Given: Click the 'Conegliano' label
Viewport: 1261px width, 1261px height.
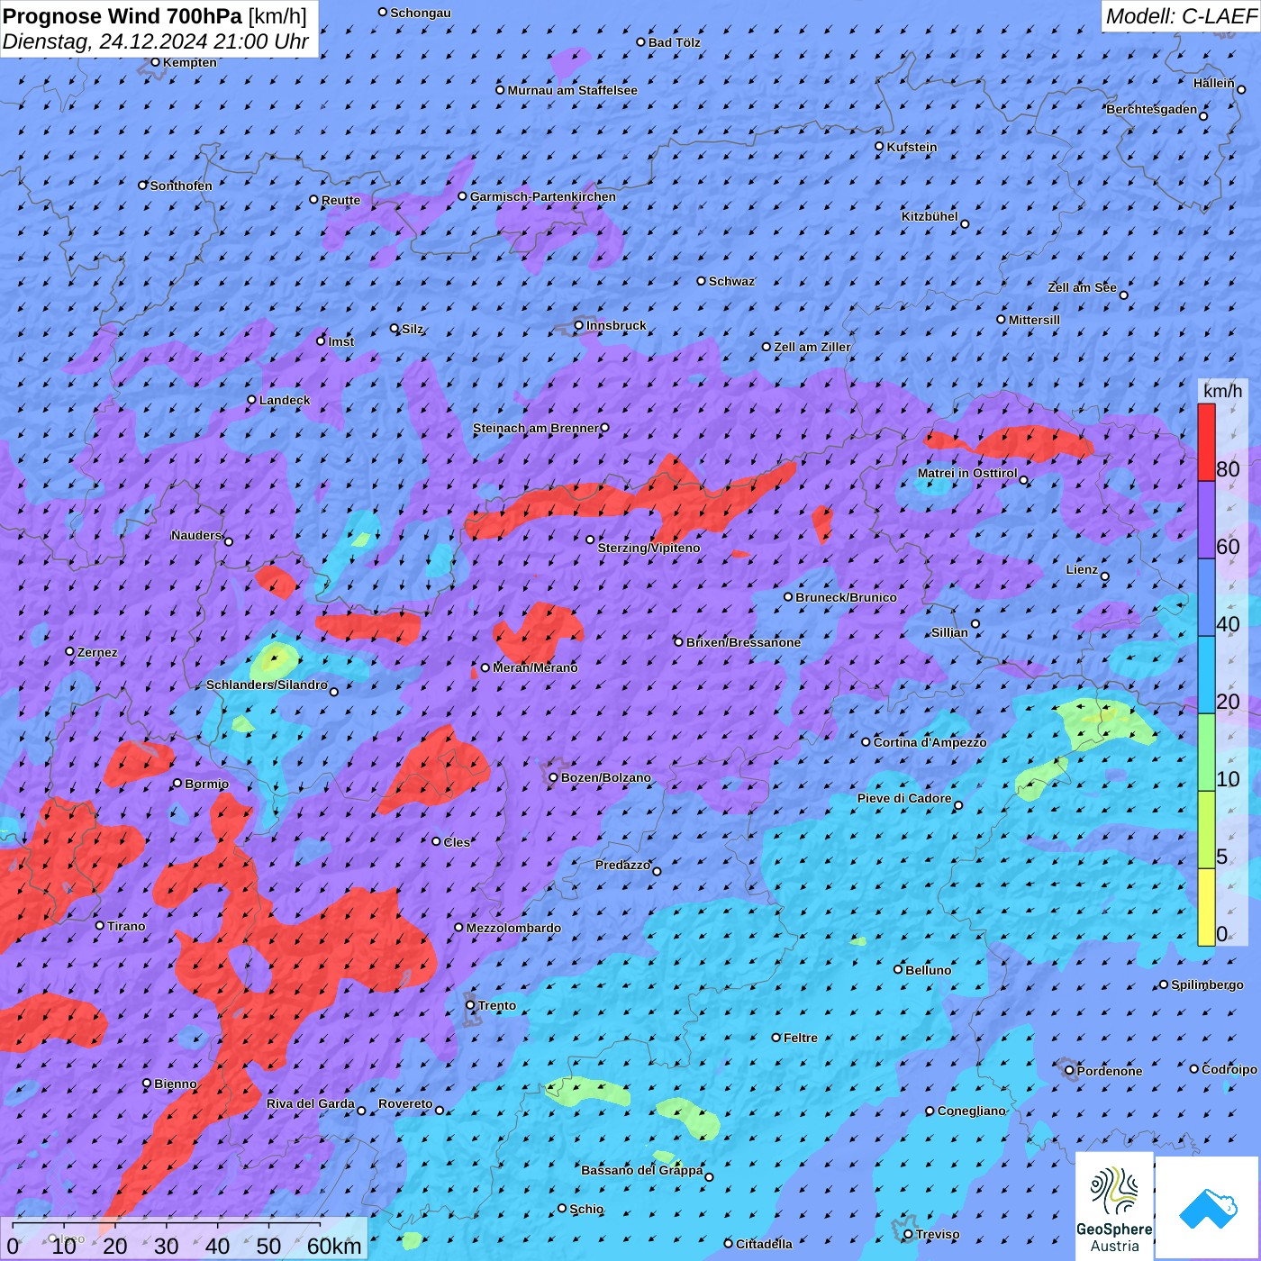Looking at the screenshot, I should click(x=971, y=1111).
